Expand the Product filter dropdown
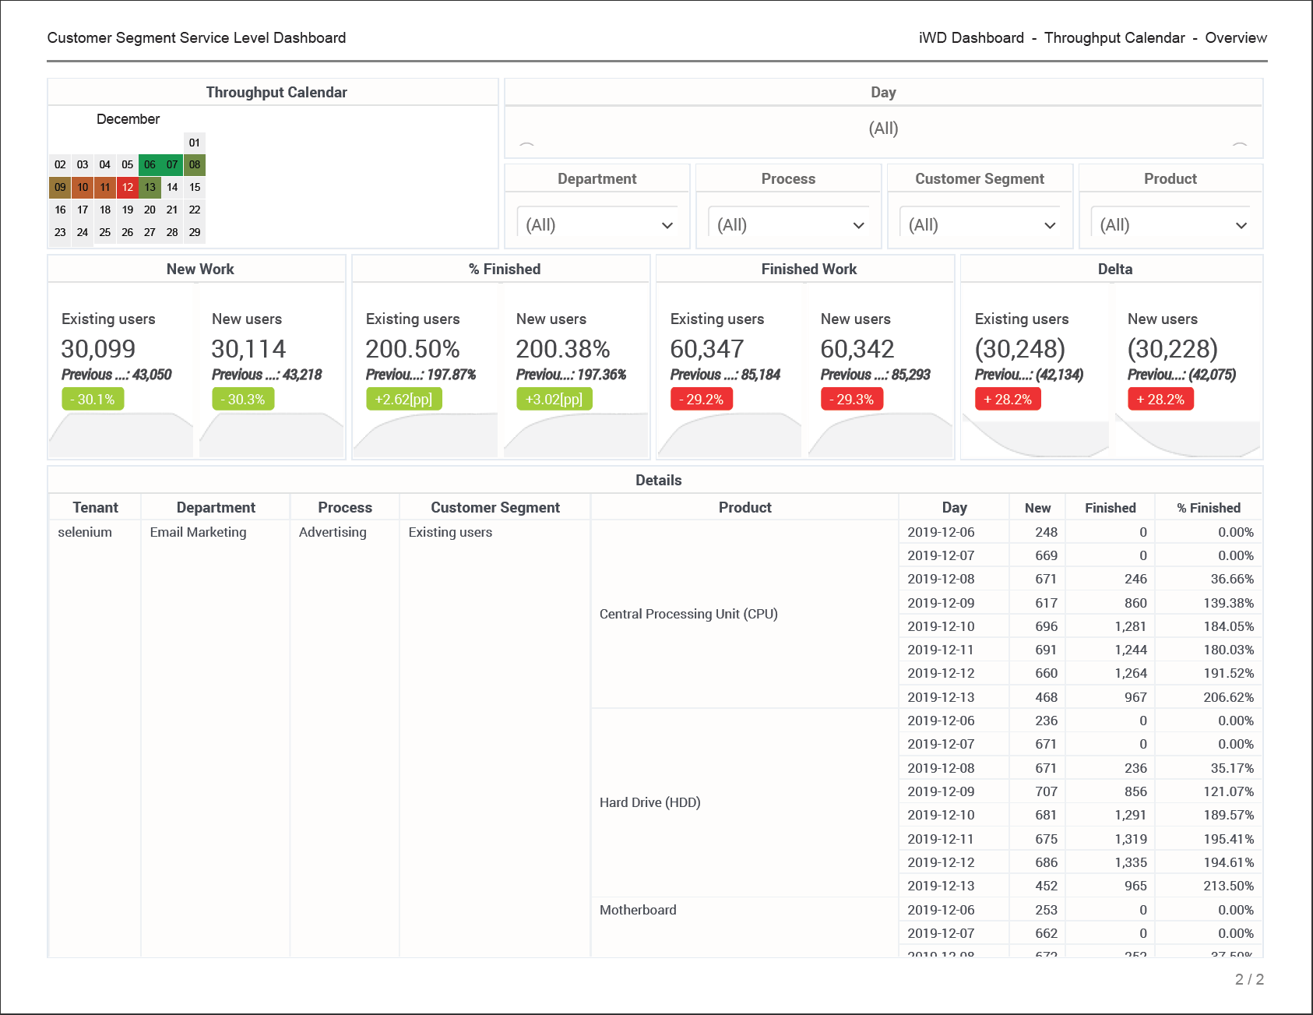The image size is (1313, 1015). pos(1170,225)
